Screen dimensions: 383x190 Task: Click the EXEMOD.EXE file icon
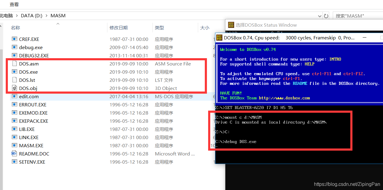coord(14,113)
